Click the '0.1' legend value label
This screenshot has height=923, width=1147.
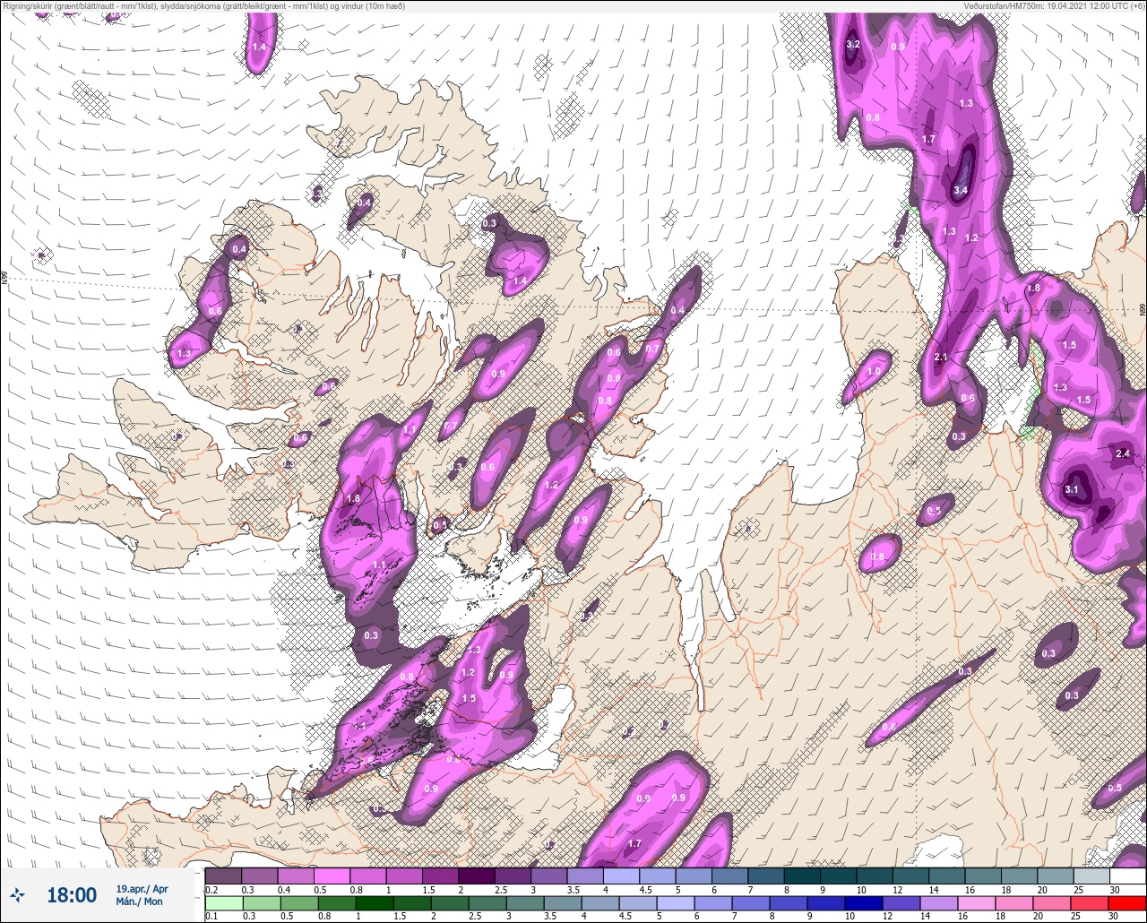pyautogui.click(x=211, y=917)
